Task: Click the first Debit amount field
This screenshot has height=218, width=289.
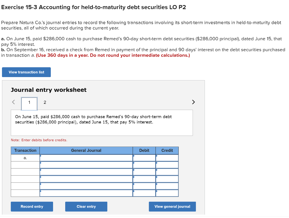Action: [144, 158]
